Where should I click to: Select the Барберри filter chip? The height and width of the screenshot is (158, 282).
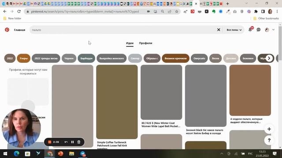tap(86, 58)
